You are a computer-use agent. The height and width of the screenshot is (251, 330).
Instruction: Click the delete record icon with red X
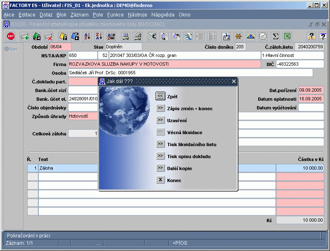pyautogui.click(x=49, y=36)
